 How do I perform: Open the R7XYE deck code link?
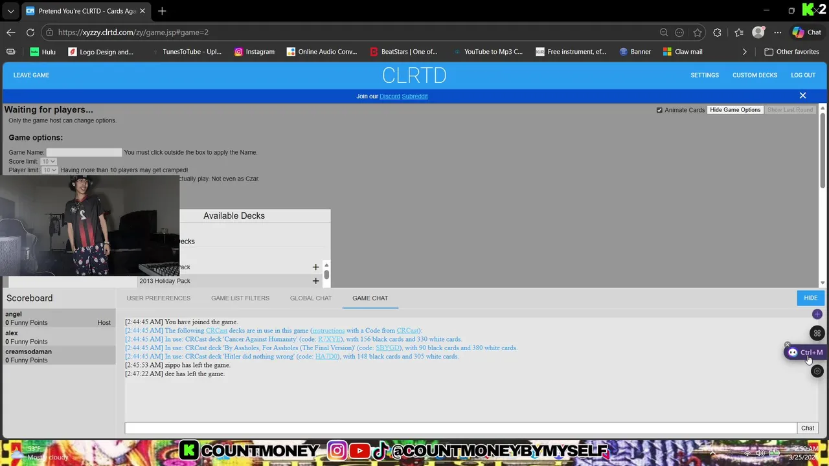coord(330,339)
